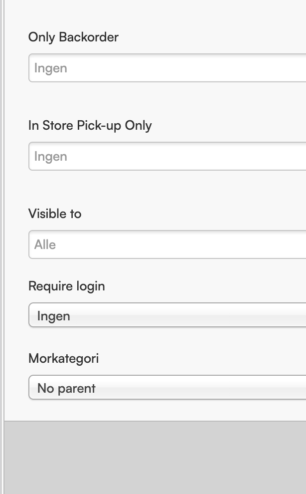Click the gray footer area below the form
Image resolution: width=306 pixels, height=494 pixels.
pos(154,457)
